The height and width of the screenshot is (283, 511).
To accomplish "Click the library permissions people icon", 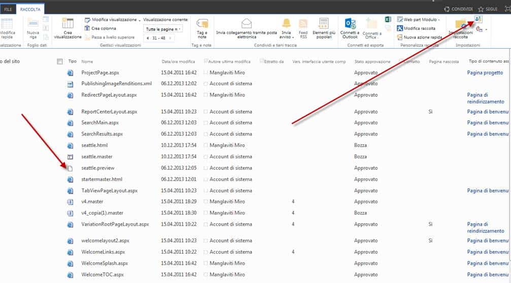I will click(x=478, y=19).
